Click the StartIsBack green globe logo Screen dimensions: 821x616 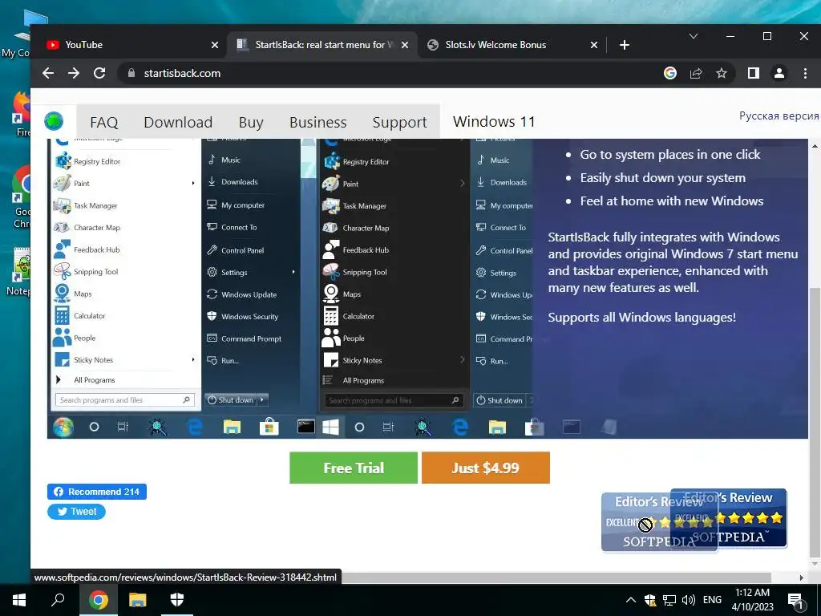[x=54, y=121]
